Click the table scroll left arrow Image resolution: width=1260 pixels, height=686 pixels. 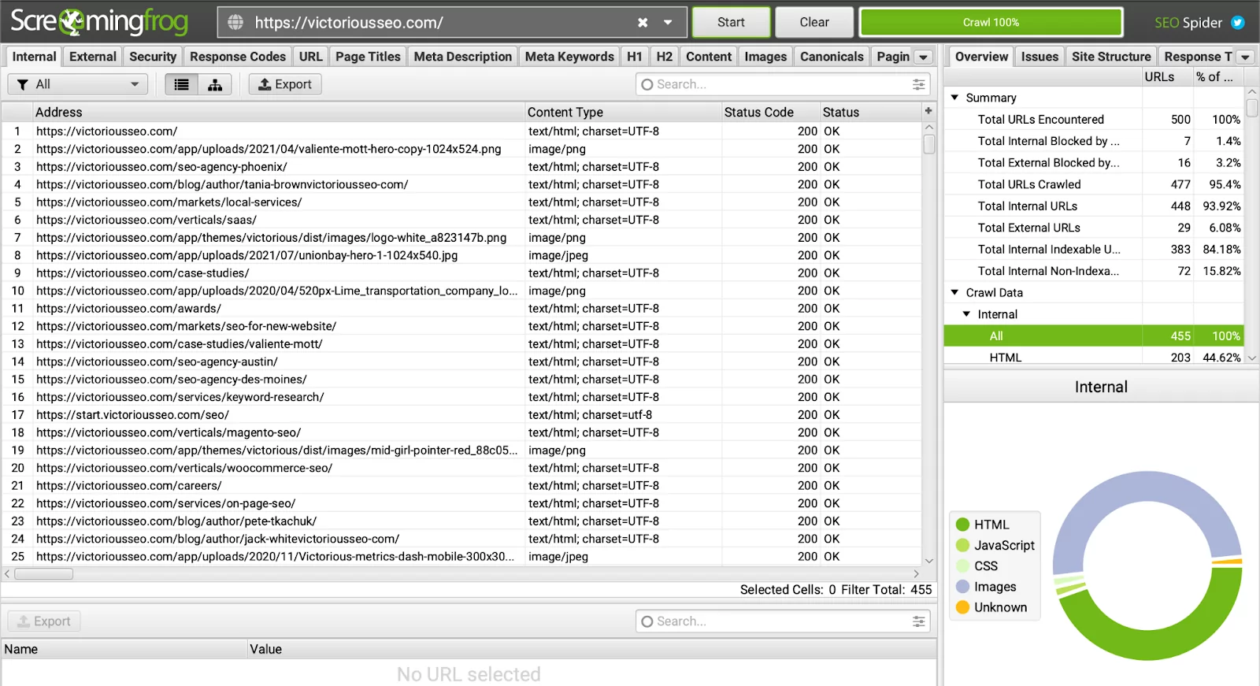[8, 574]
